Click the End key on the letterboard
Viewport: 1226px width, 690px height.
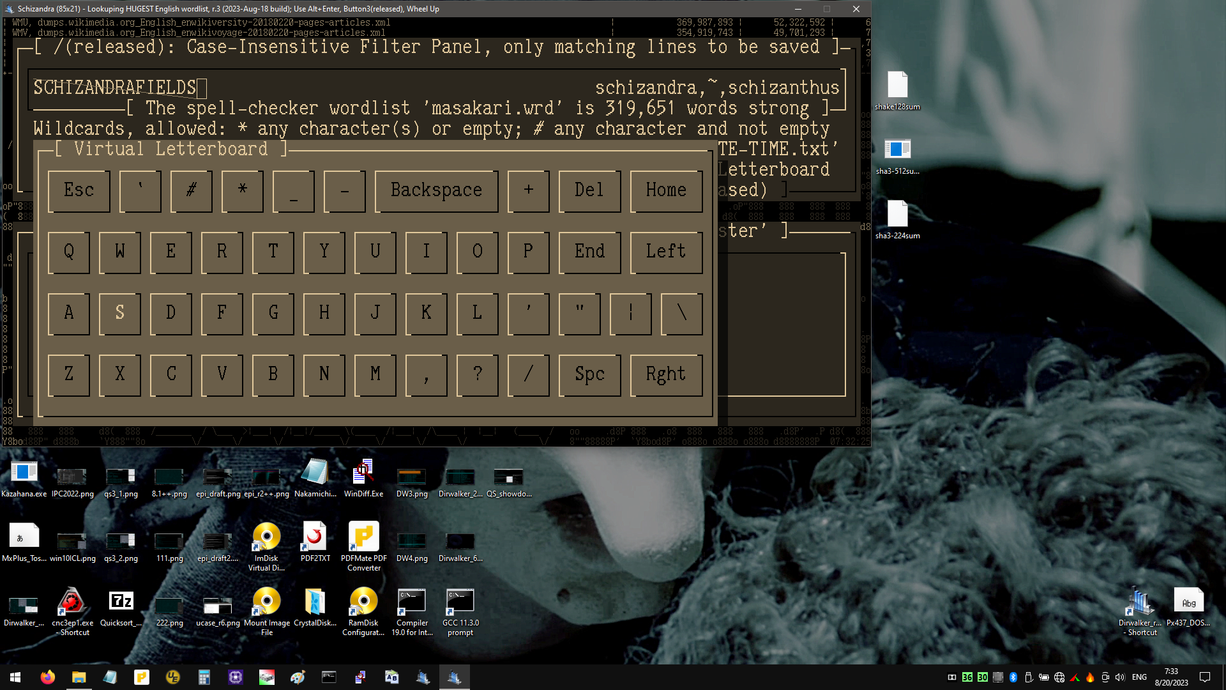[x=589, y=252]
